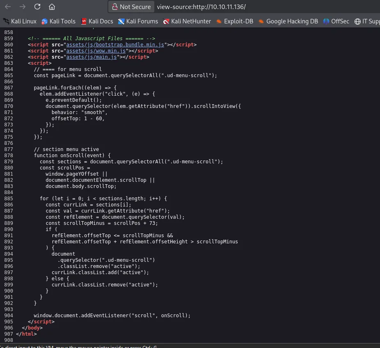This screenshot has width=380, height=348.
Task: Click the 'window.document.addEventListener' line
Action: click(112, 315)
